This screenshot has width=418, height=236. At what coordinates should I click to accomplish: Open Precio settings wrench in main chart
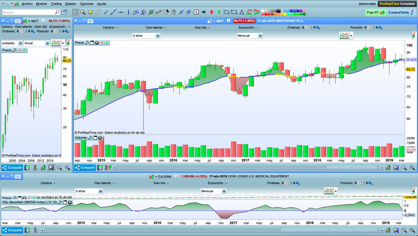87,43
